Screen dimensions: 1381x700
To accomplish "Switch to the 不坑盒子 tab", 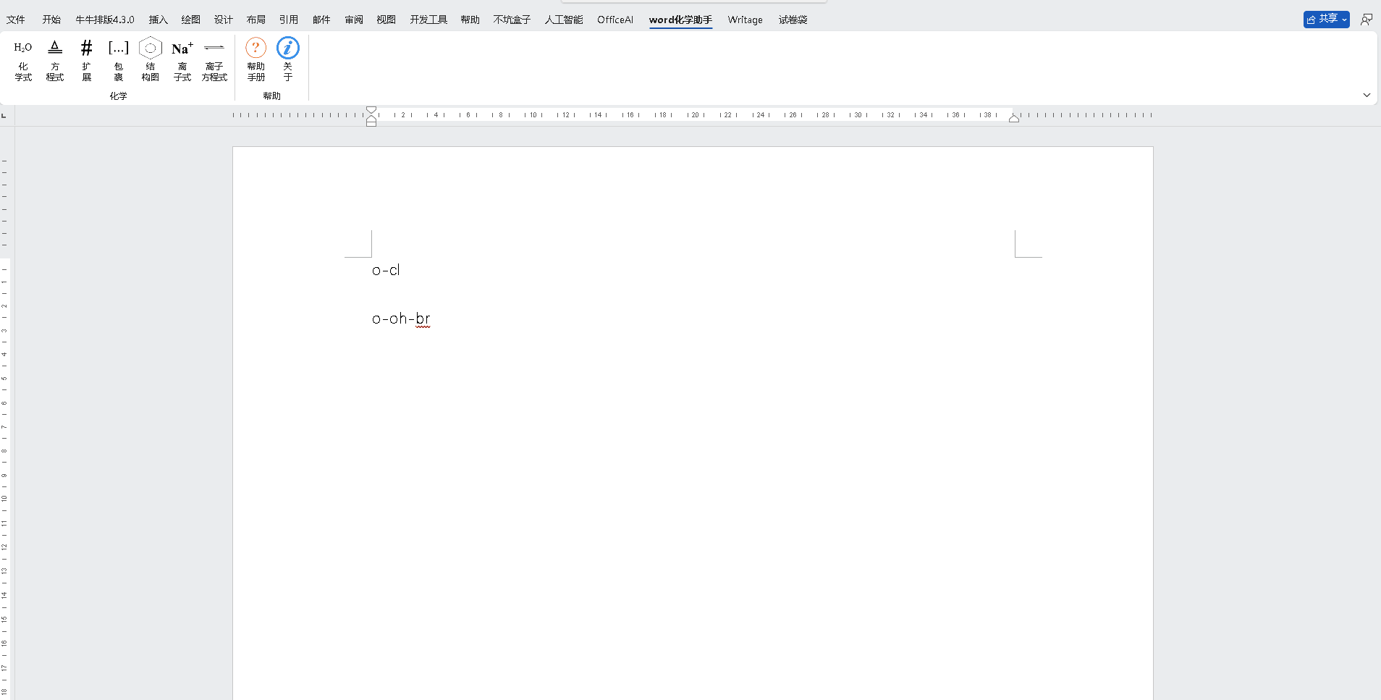I will (x=512, y=20).
